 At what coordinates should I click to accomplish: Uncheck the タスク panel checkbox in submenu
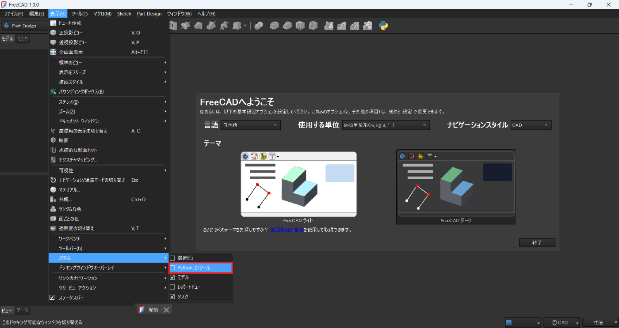pyautogui.click(x=172, y=297)
